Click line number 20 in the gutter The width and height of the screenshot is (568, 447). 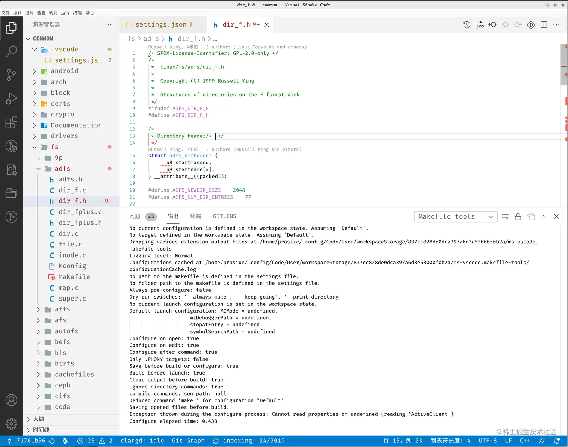pyautogui.click(x=132, y=190)
